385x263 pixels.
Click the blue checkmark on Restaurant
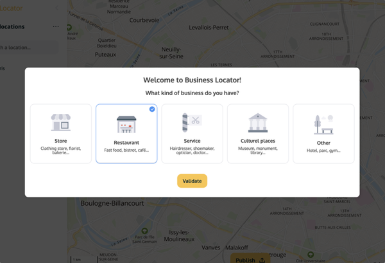pyautogui.click(x=152, y=109)
